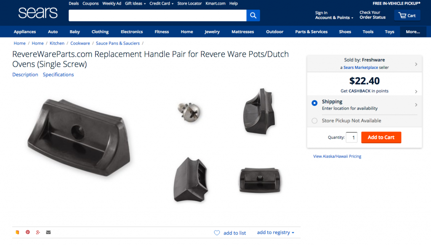Click the Help link
431x245 pixels.
233,3
